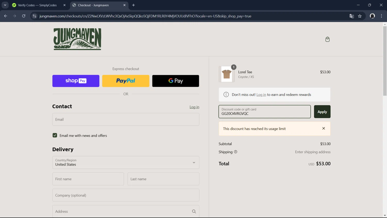The height and width of the screenshot is (218, 387).
Task: Click the info icon in rewards notice
Action: point(226,95)
